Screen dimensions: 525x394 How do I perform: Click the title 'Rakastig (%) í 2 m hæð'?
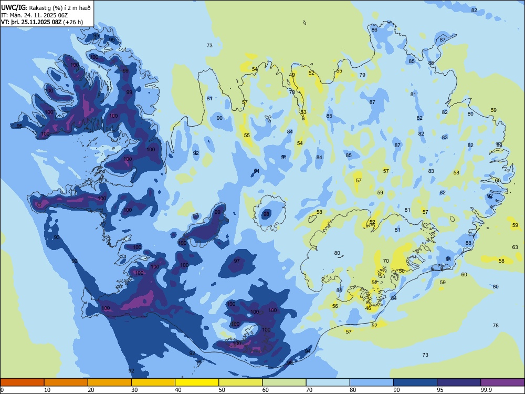(x=60, y=8)
